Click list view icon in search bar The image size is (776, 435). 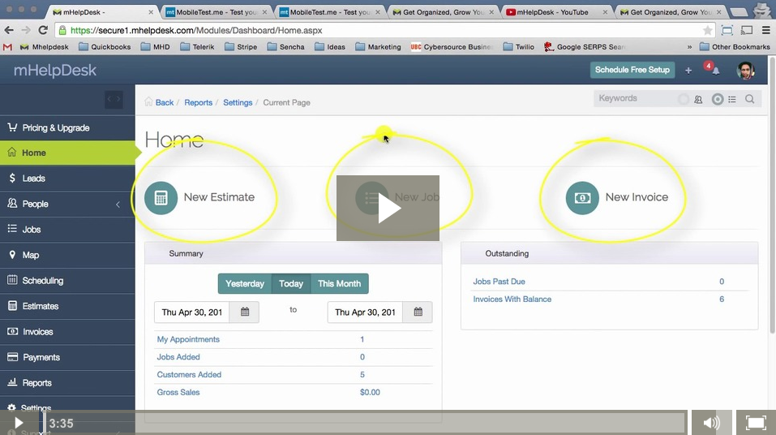[x=732, y=99]
